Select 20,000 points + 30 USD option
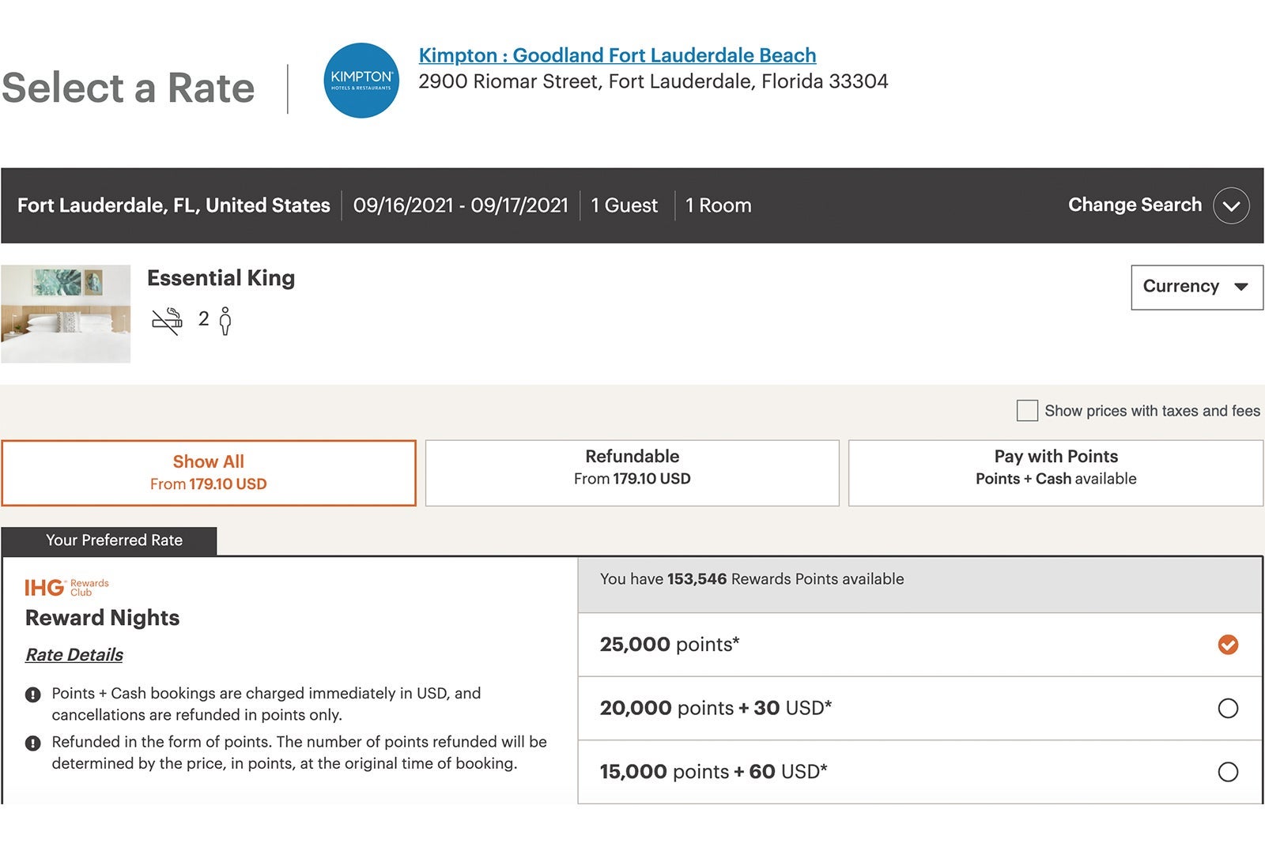 pyautogui.click(x=1227, y=708)
